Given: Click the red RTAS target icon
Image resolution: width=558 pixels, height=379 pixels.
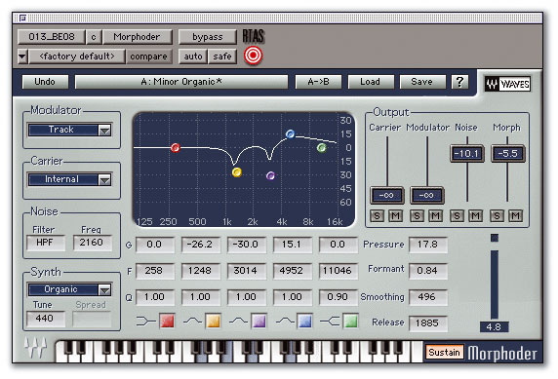Looking at the screenshot, I should click(253, 56).
